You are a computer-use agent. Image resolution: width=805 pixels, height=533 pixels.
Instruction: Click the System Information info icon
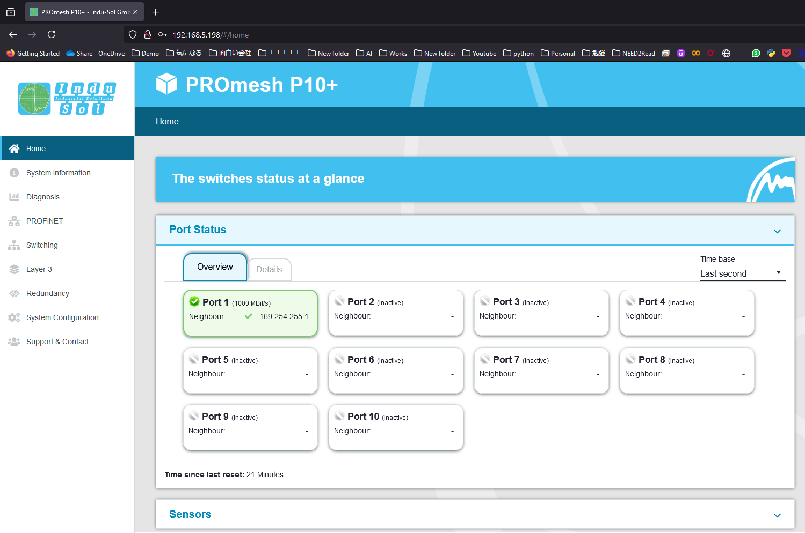14,173
